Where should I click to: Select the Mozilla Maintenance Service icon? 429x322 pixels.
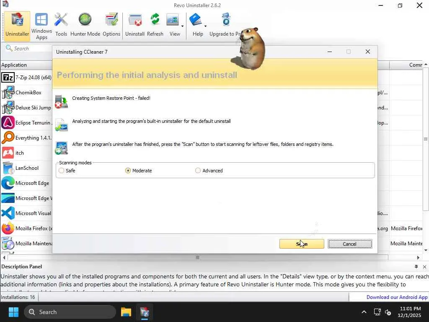(8, 243)
